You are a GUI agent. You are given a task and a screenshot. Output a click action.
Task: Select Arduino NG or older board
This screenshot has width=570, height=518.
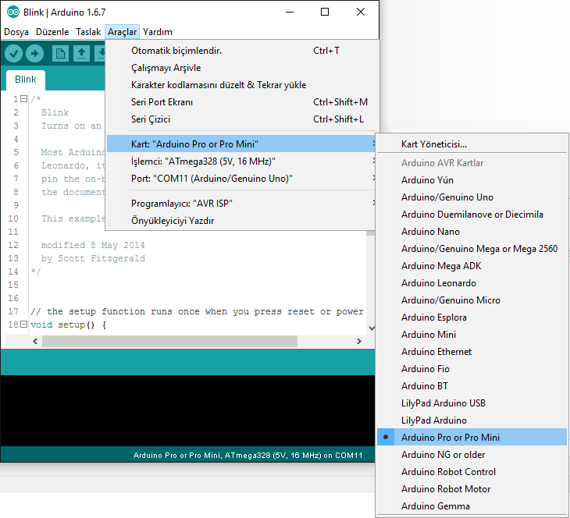pos(472,455)
